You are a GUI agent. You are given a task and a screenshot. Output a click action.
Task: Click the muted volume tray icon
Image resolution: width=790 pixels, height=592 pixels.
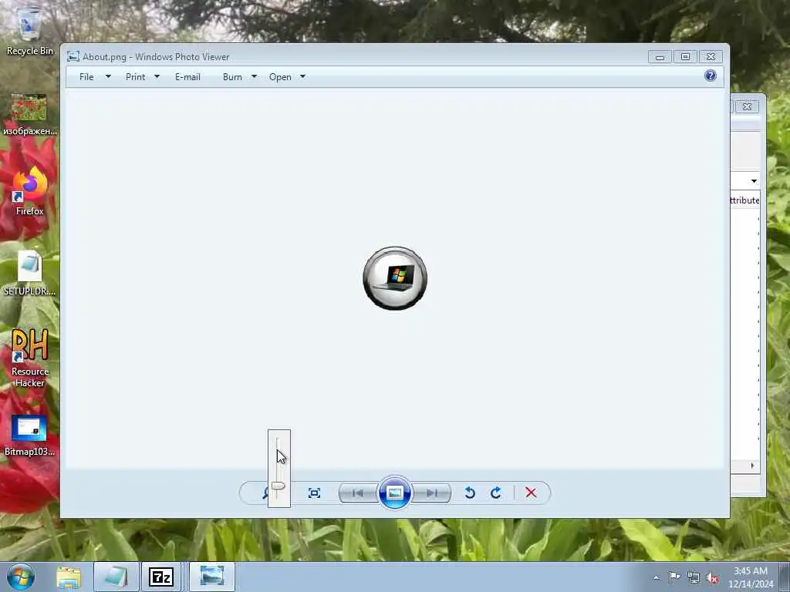pyautogui.click(x=712, y=577)
